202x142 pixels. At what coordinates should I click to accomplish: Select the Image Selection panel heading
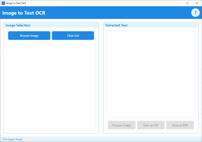(18, 25)
